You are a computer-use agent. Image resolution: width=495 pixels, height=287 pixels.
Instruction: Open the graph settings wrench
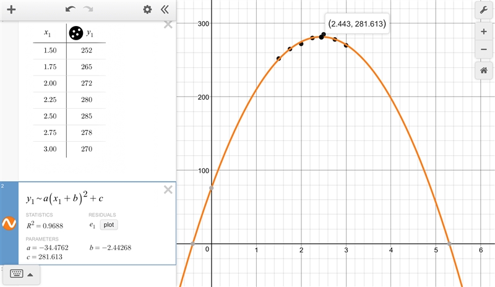click(484, 10)
